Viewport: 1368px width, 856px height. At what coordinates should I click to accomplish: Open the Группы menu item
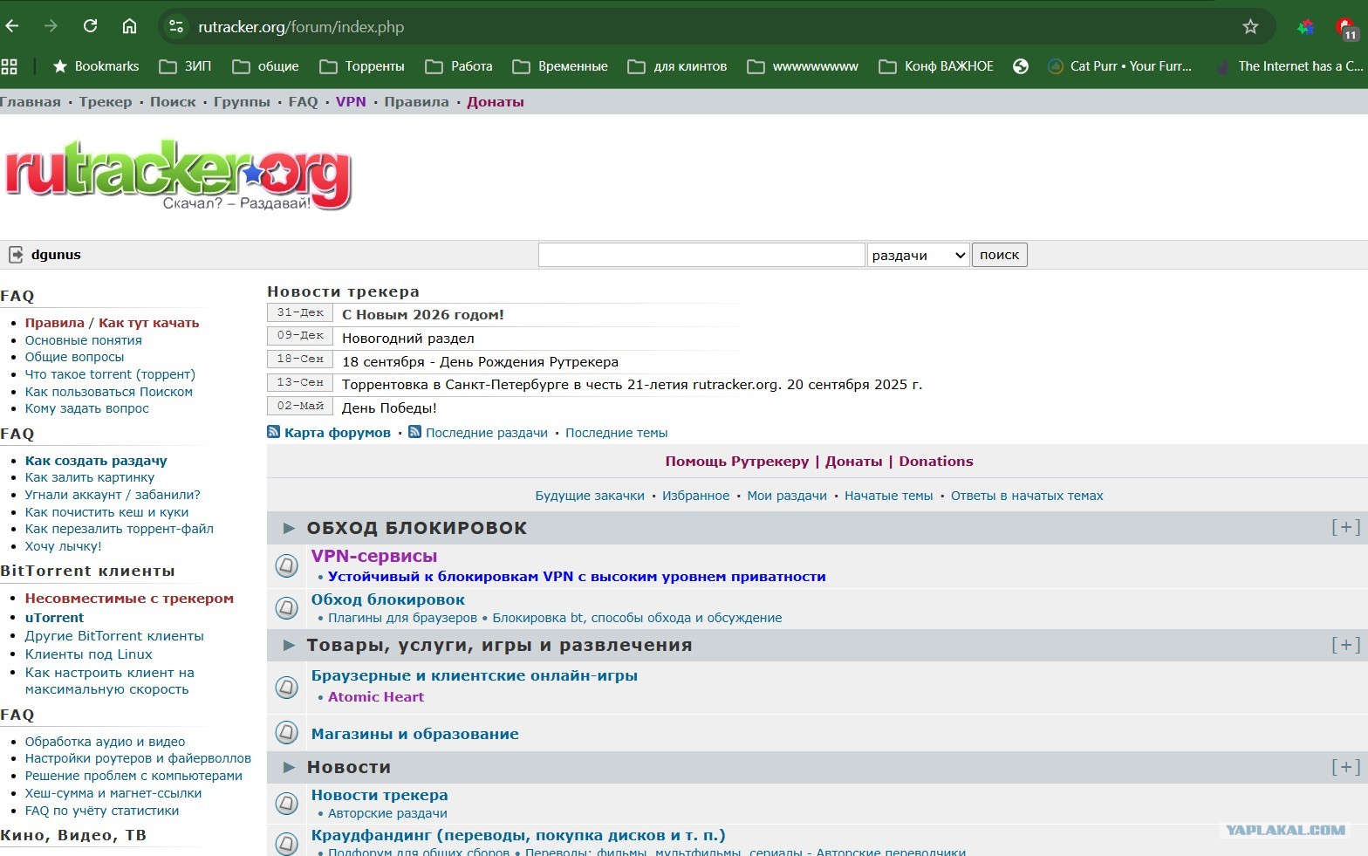click(x=242, y=102)
